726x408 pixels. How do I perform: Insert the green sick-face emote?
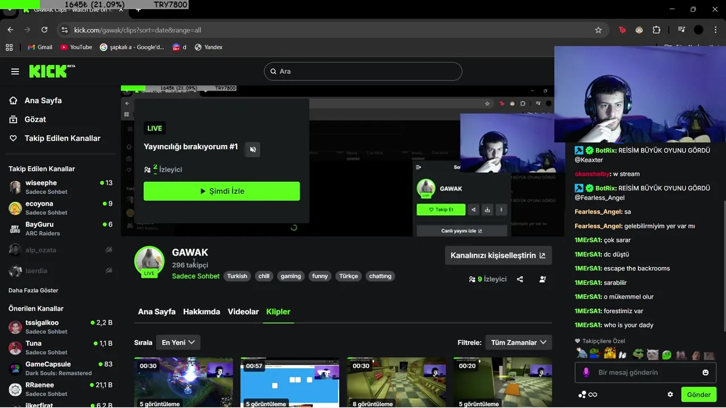pos(666,355)
